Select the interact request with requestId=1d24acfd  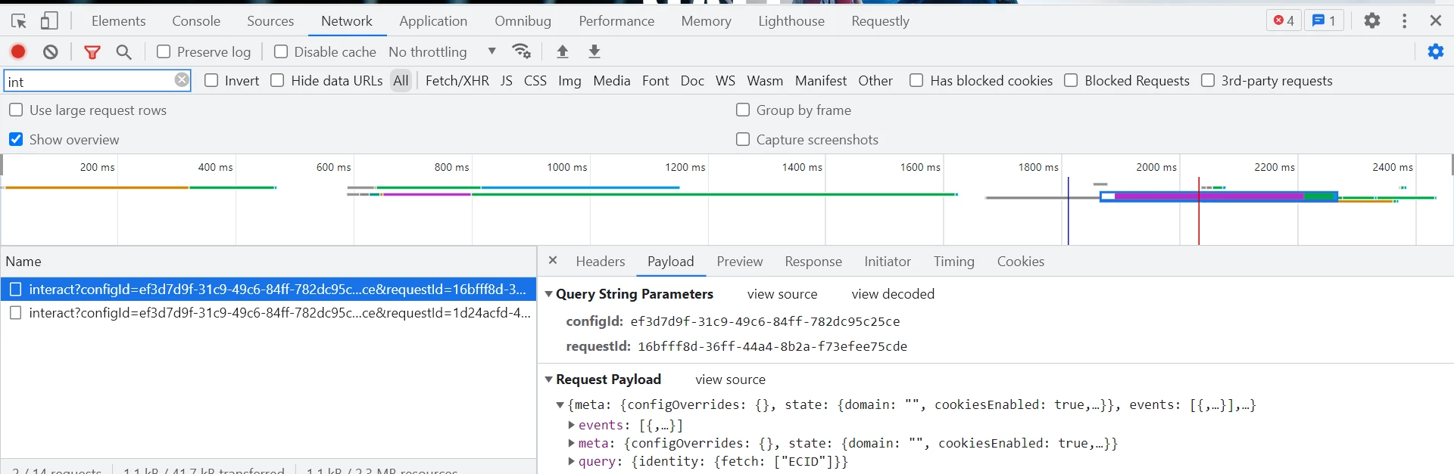[x=269, y=313]
